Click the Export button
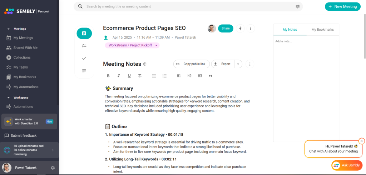The height and width of the screenshot is (175, 366). (x=223, y=64)
